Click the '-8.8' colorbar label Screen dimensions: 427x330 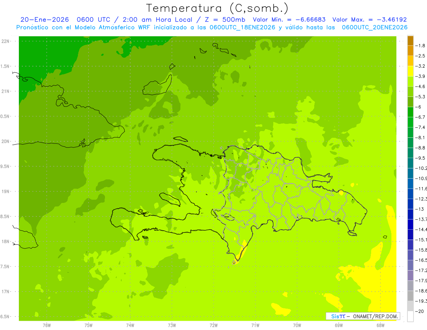421,148
